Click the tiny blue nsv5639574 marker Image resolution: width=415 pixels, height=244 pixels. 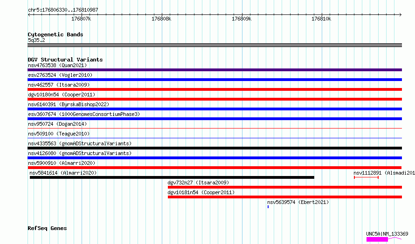pos(268,207)
